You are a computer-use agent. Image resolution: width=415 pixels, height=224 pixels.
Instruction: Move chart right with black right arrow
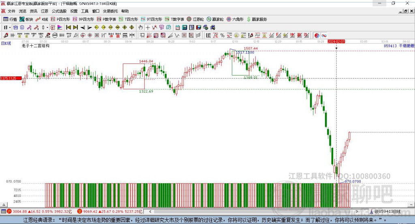90,27
